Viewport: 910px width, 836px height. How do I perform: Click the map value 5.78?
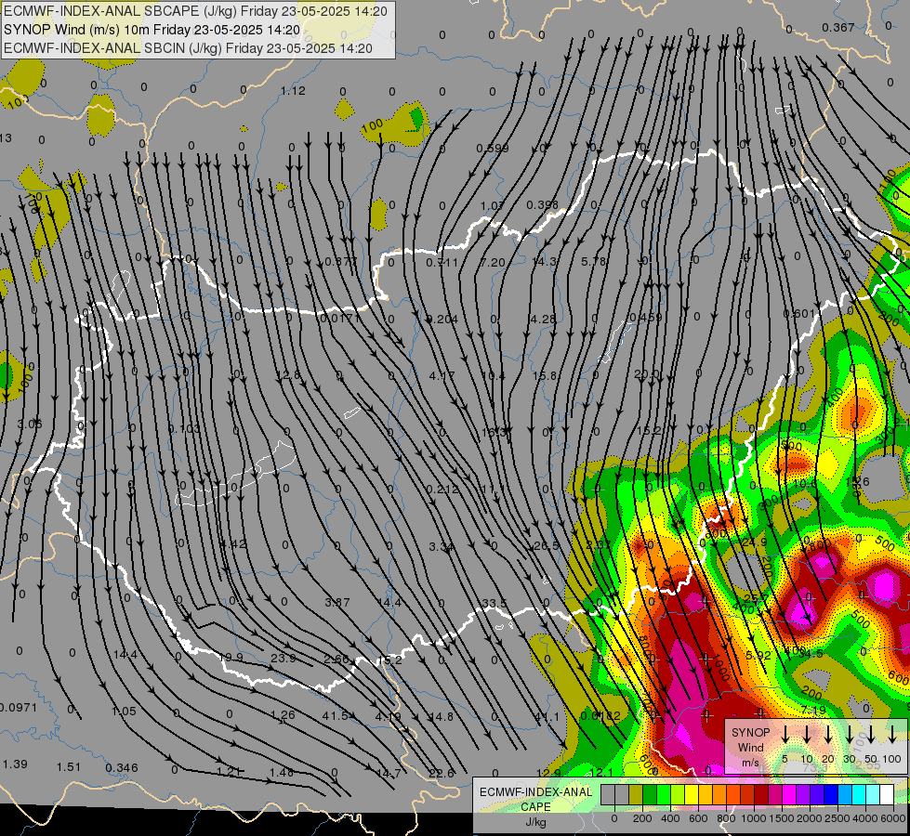[x=594, y=262]
